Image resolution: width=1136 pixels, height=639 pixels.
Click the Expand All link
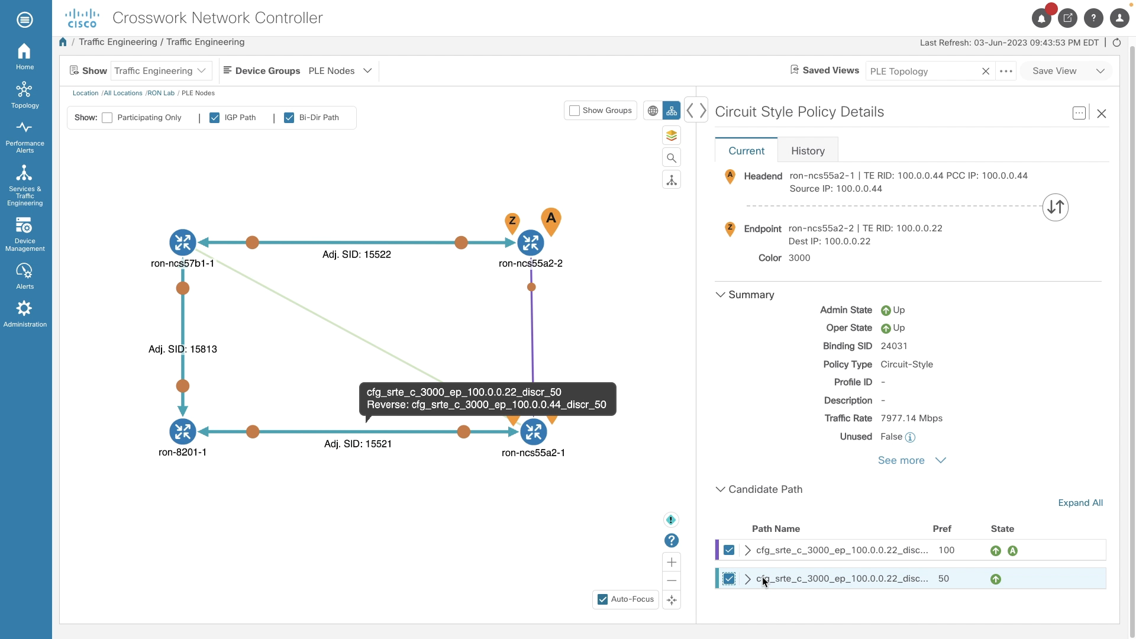1080,503
